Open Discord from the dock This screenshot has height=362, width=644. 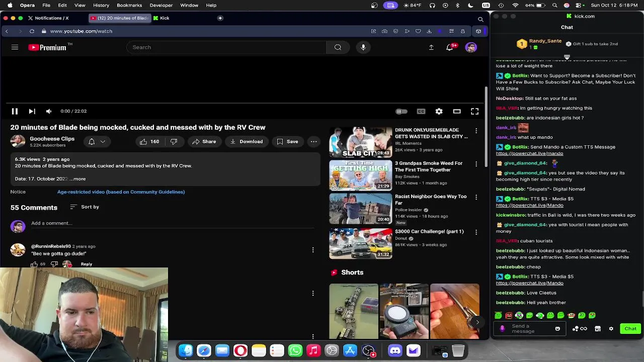395,350
